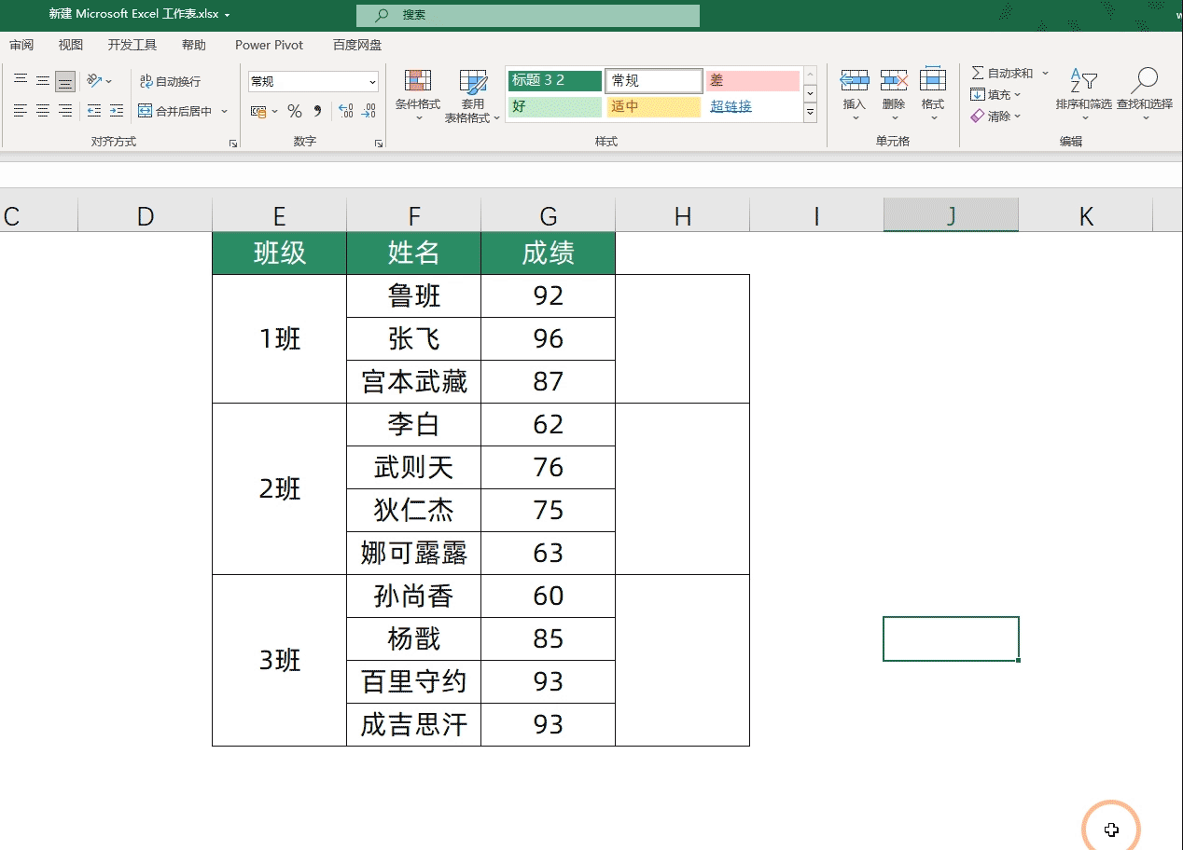The image size is (1183, 850).
Task: Select the AutoSum icon
Action: click(978, 73)
